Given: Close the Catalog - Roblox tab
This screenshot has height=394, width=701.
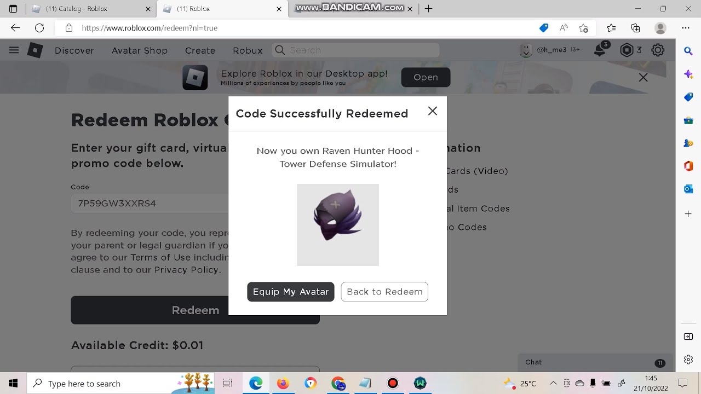Looking at the screenshot, I should (x=148, y=9).
